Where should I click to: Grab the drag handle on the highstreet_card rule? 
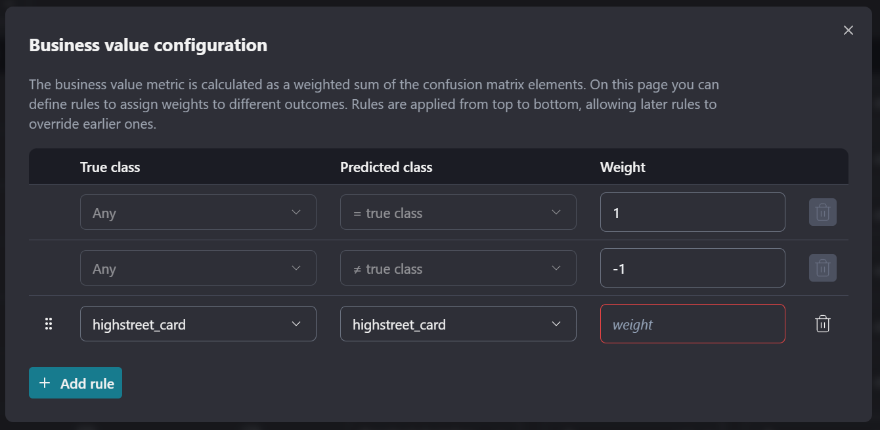pyautogui.click(x=48, y=324)
